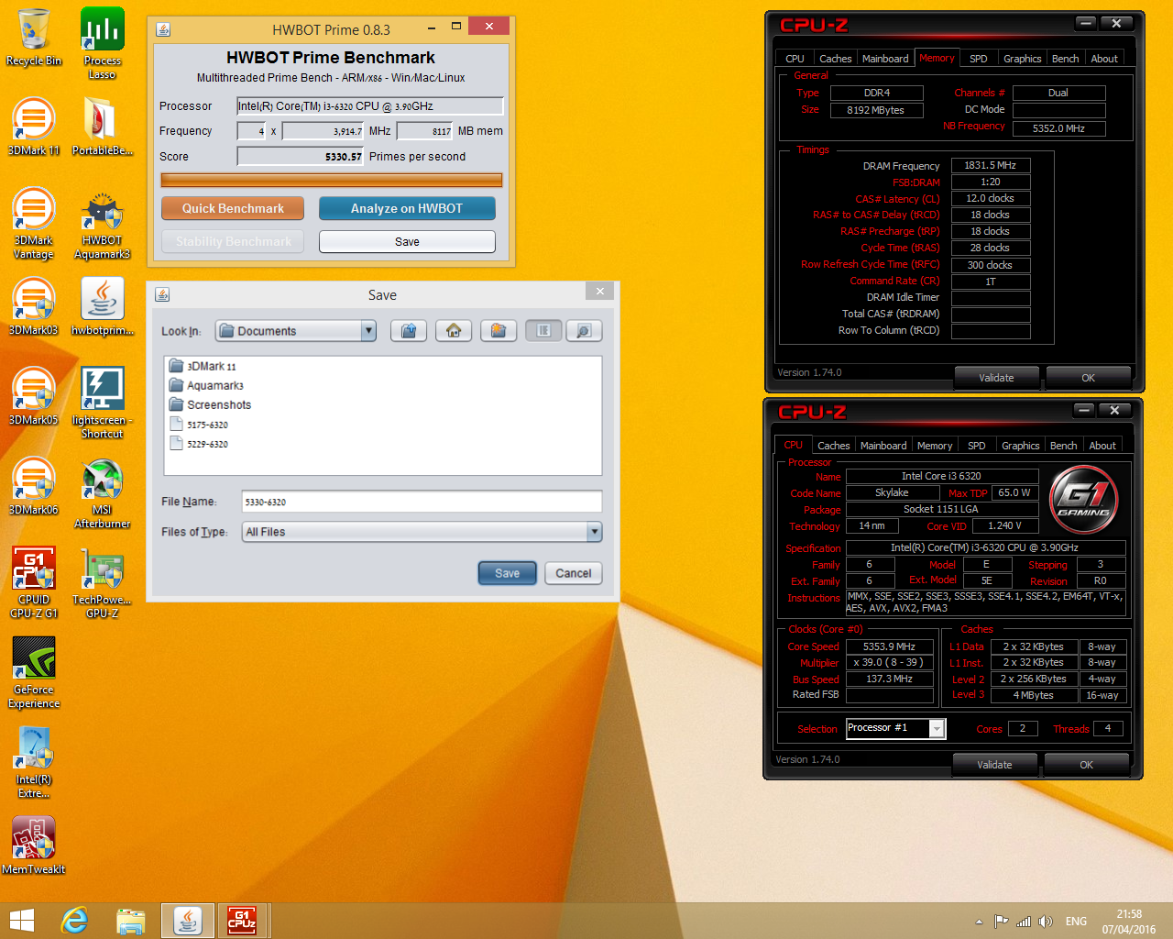
Task: Launch MemTweakIt desktop icon
Action: (x=34, y=845)
